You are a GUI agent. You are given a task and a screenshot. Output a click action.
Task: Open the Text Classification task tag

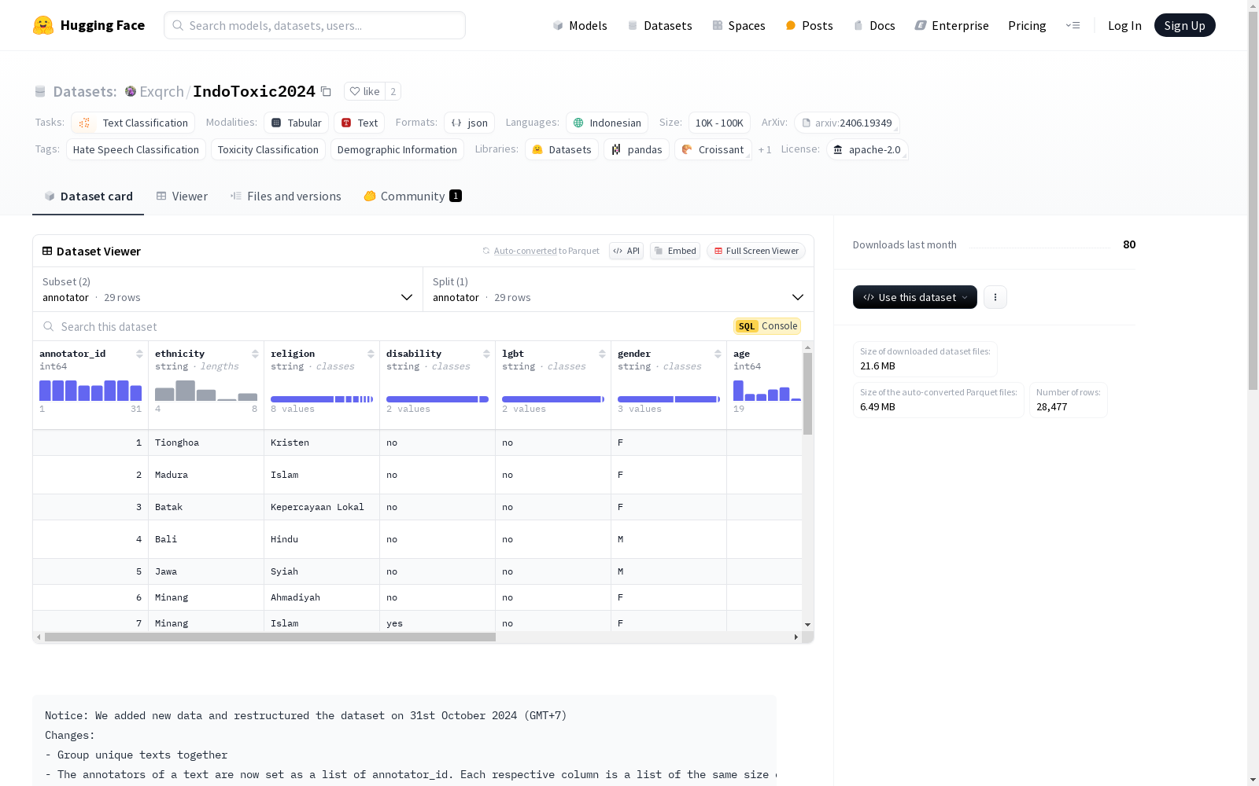point(133,123)
